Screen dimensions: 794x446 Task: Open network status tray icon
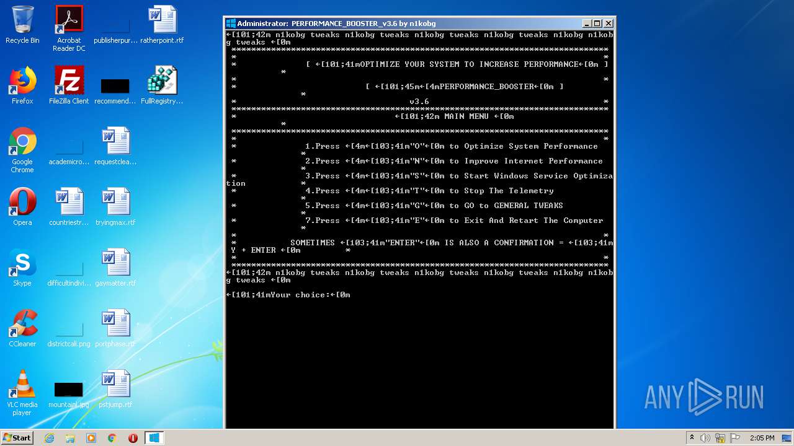(x=720, y=438)
